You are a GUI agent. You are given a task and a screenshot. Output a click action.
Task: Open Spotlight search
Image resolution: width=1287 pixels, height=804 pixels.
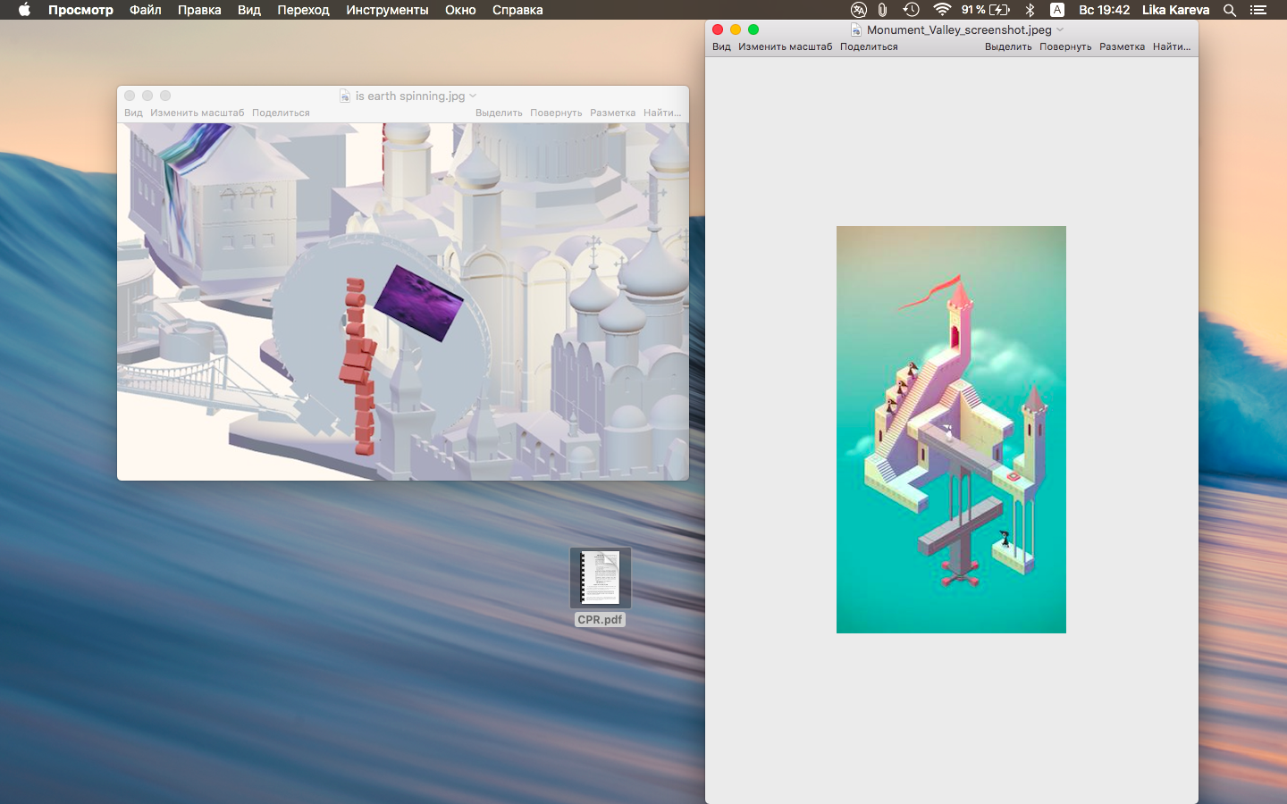(1230, 10)
